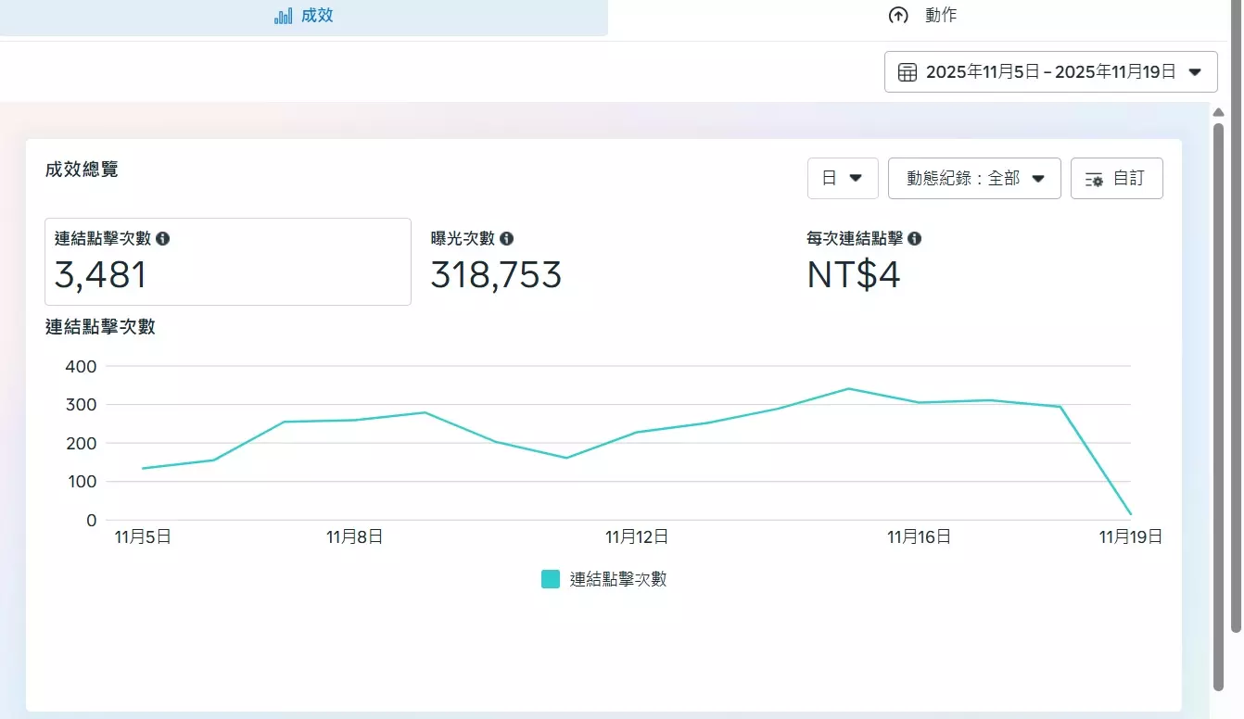Open the 動態紀錄：全部 dropdown

pyautogui.click(x=973, y=178)
